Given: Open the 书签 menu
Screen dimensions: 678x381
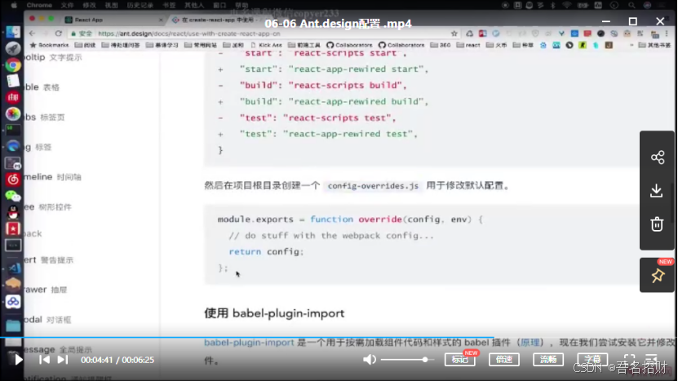Looking at the screenshot, I should (169, 5).
